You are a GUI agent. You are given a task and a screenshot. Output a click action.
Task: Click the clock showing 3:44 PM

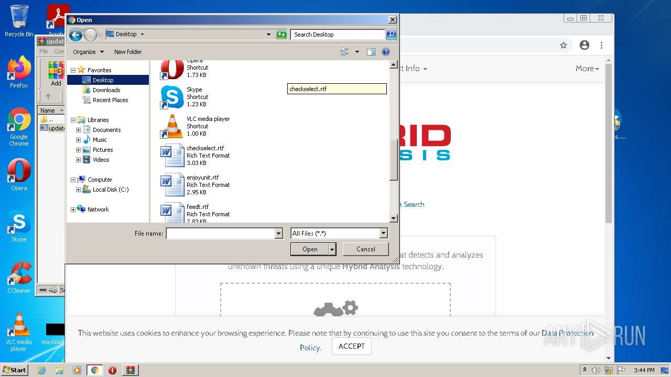[644, 370]
